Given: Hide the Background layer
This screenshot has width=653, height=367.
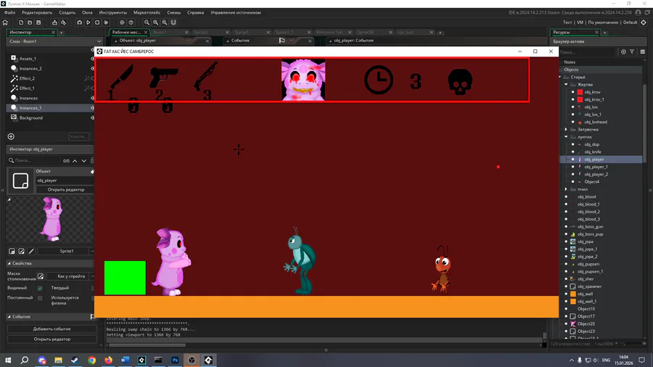Looking at the screenshot, I should pyautogui.click(x=92, y=117).
